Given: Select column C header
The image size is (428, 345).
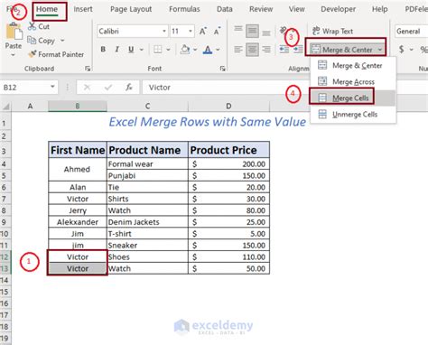Looking at the screenshot, I should [x=147, y=106].
